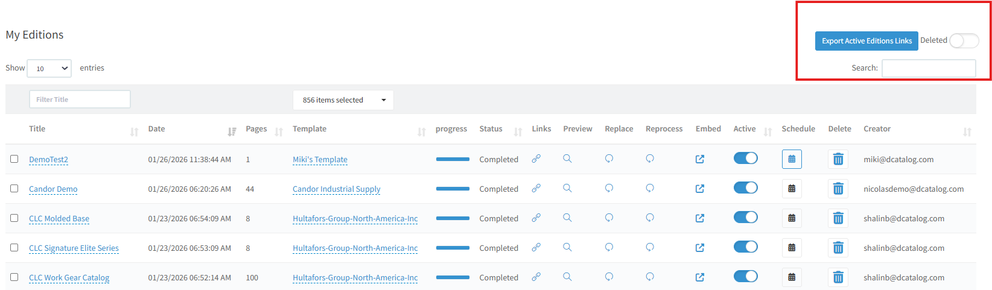Screen dimensions: 992x290
Task: Toggle the Deleted switch
Action: [964, 40]
